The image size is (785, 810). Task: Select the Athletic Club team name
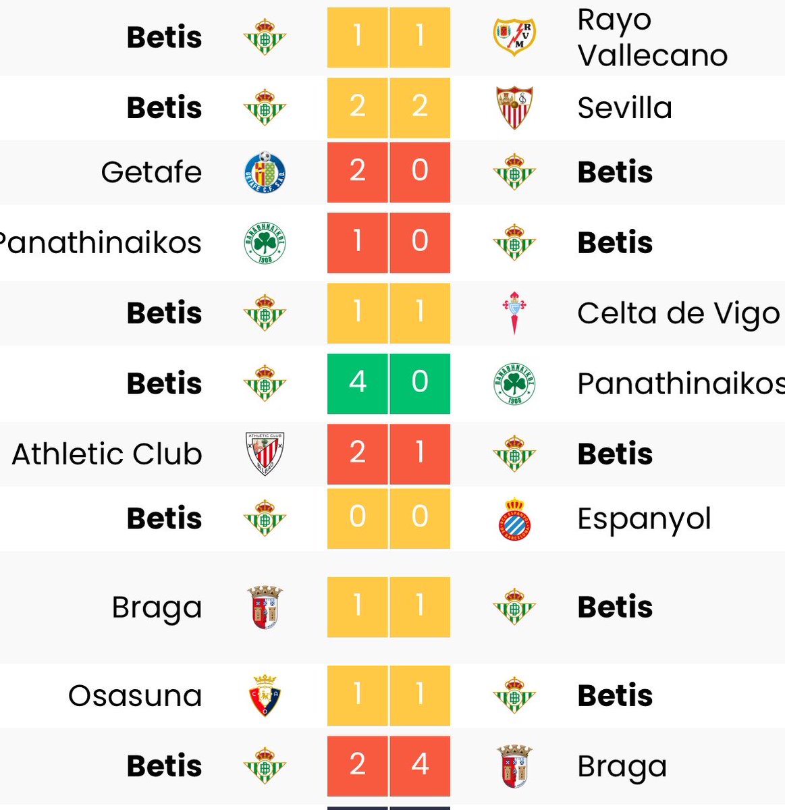click(107, 454)
